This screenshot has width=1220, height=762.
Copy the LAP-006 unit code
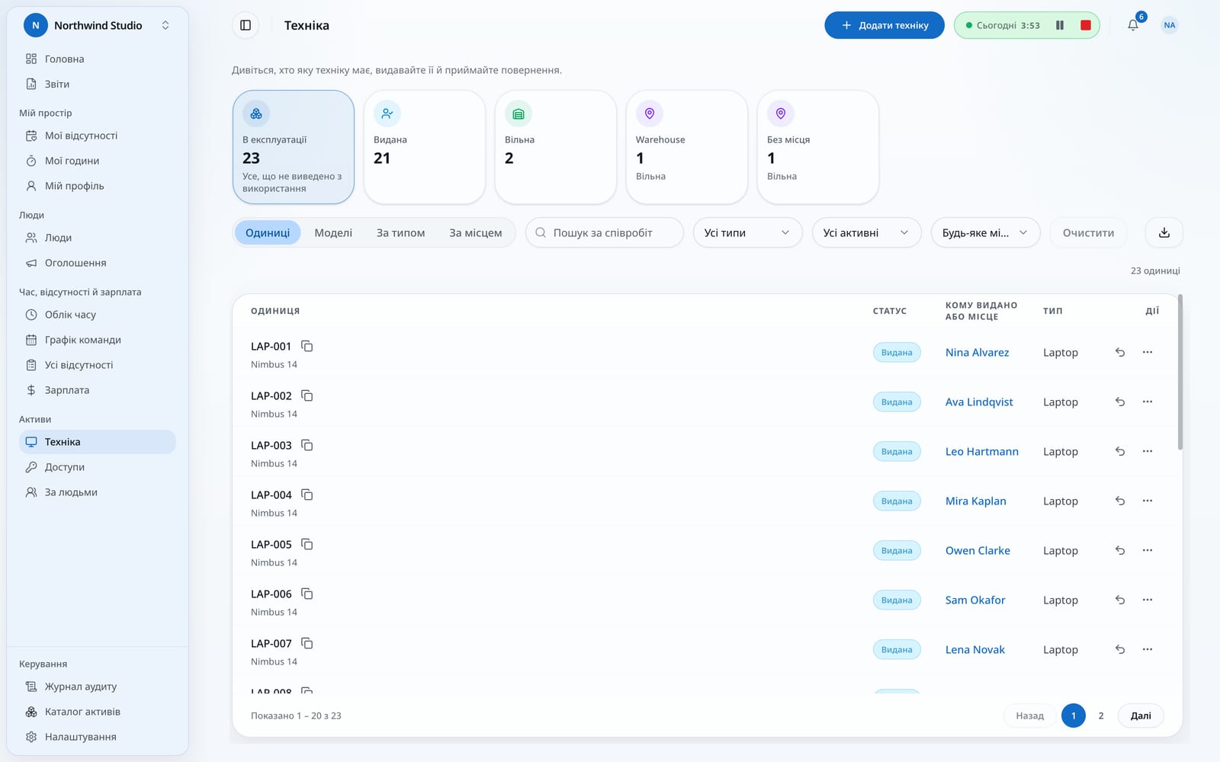coord(307,594)
